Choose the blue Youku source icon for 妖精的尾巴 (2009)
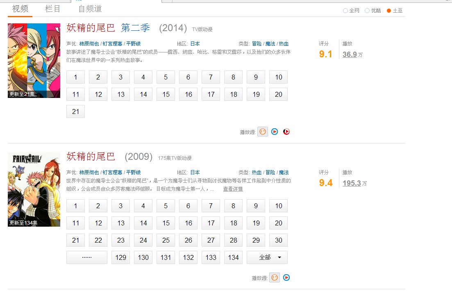452x291 pixels. click(x=286, y=278)
